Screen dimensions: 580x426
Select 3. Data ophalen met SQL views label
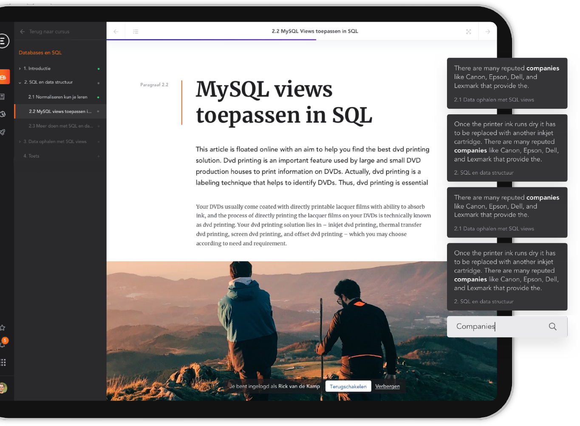click(x=55, y=141)
